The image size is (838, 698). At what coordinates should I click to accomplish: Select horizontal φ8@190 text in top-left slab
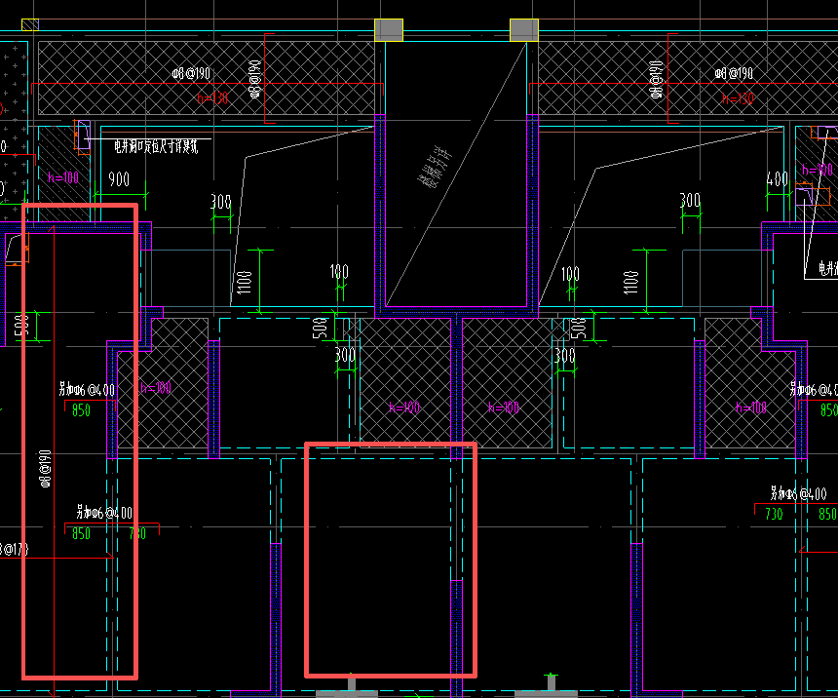click(x=191, y=73)
